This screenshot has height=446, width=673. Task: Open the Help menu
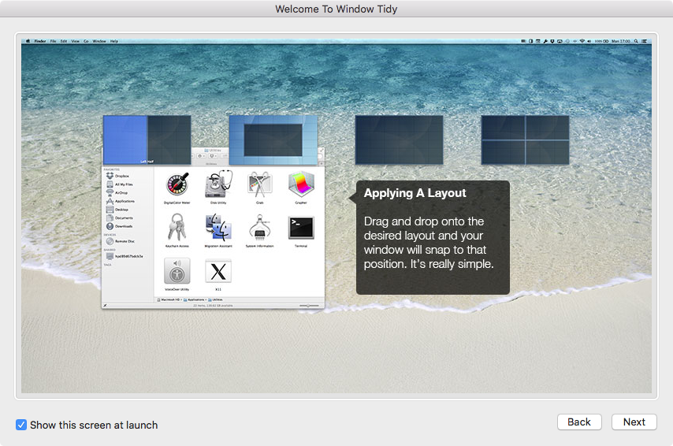[114, 41]
